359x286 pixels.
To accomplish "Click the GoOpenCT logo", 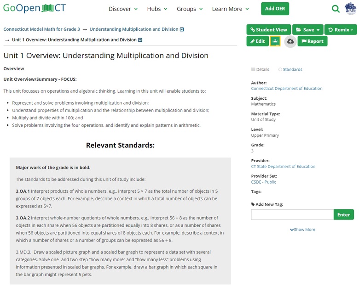I will click(x=35, y=8).
